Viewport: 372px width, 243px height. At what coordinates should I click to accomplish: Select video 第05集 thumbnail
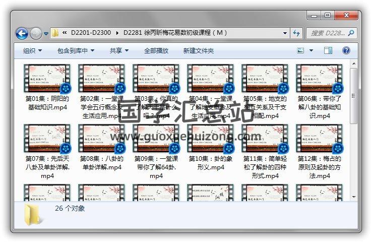(265, 79)
